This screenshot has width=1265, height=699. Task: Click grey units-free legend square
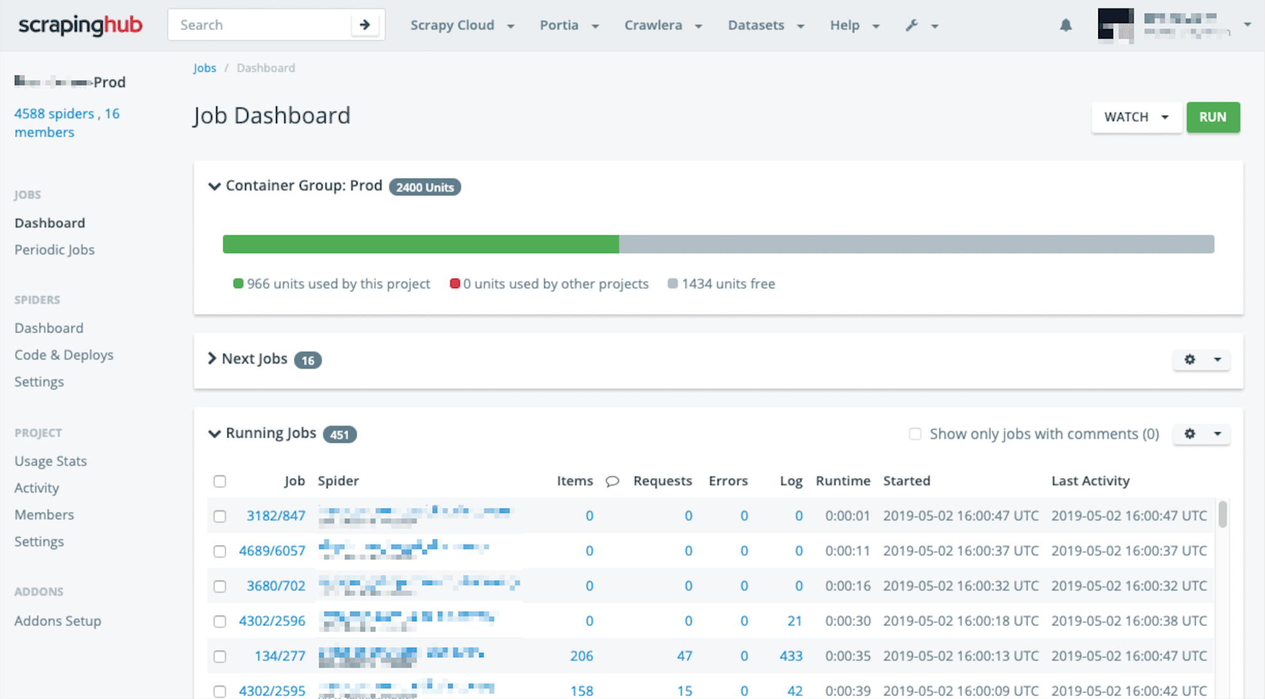673,284
